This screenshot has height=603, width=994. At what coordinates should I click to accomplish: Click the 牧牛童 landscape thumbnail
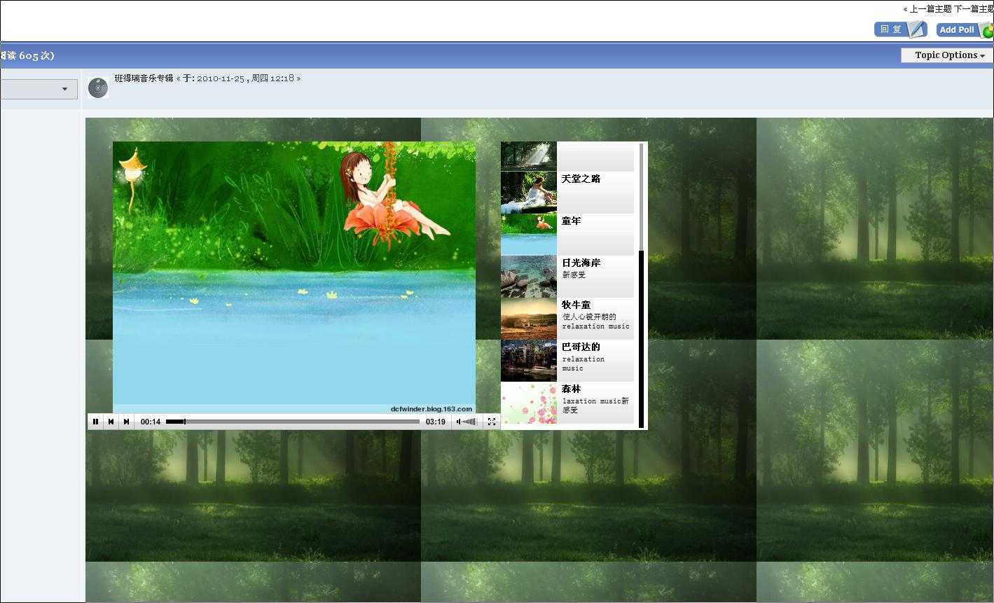pos(529,319)
